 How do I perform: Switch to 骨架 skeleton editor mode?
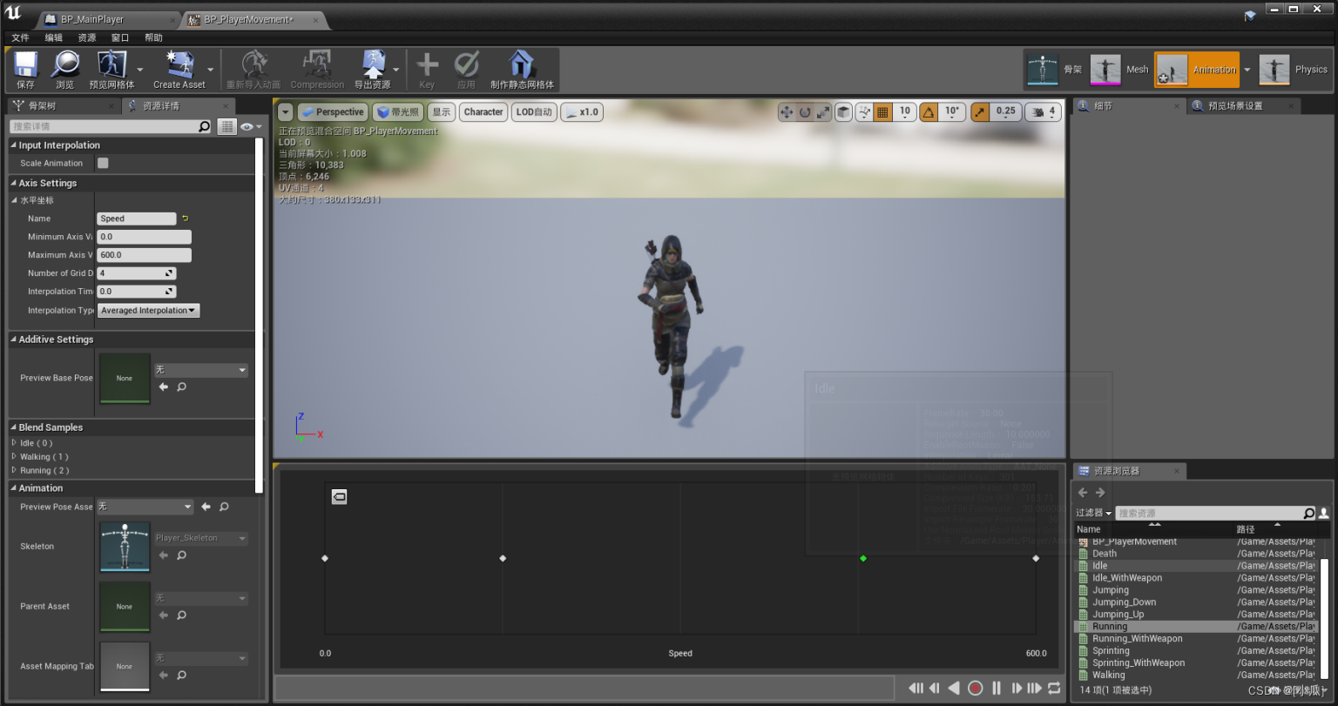[x=1043, y=70]
